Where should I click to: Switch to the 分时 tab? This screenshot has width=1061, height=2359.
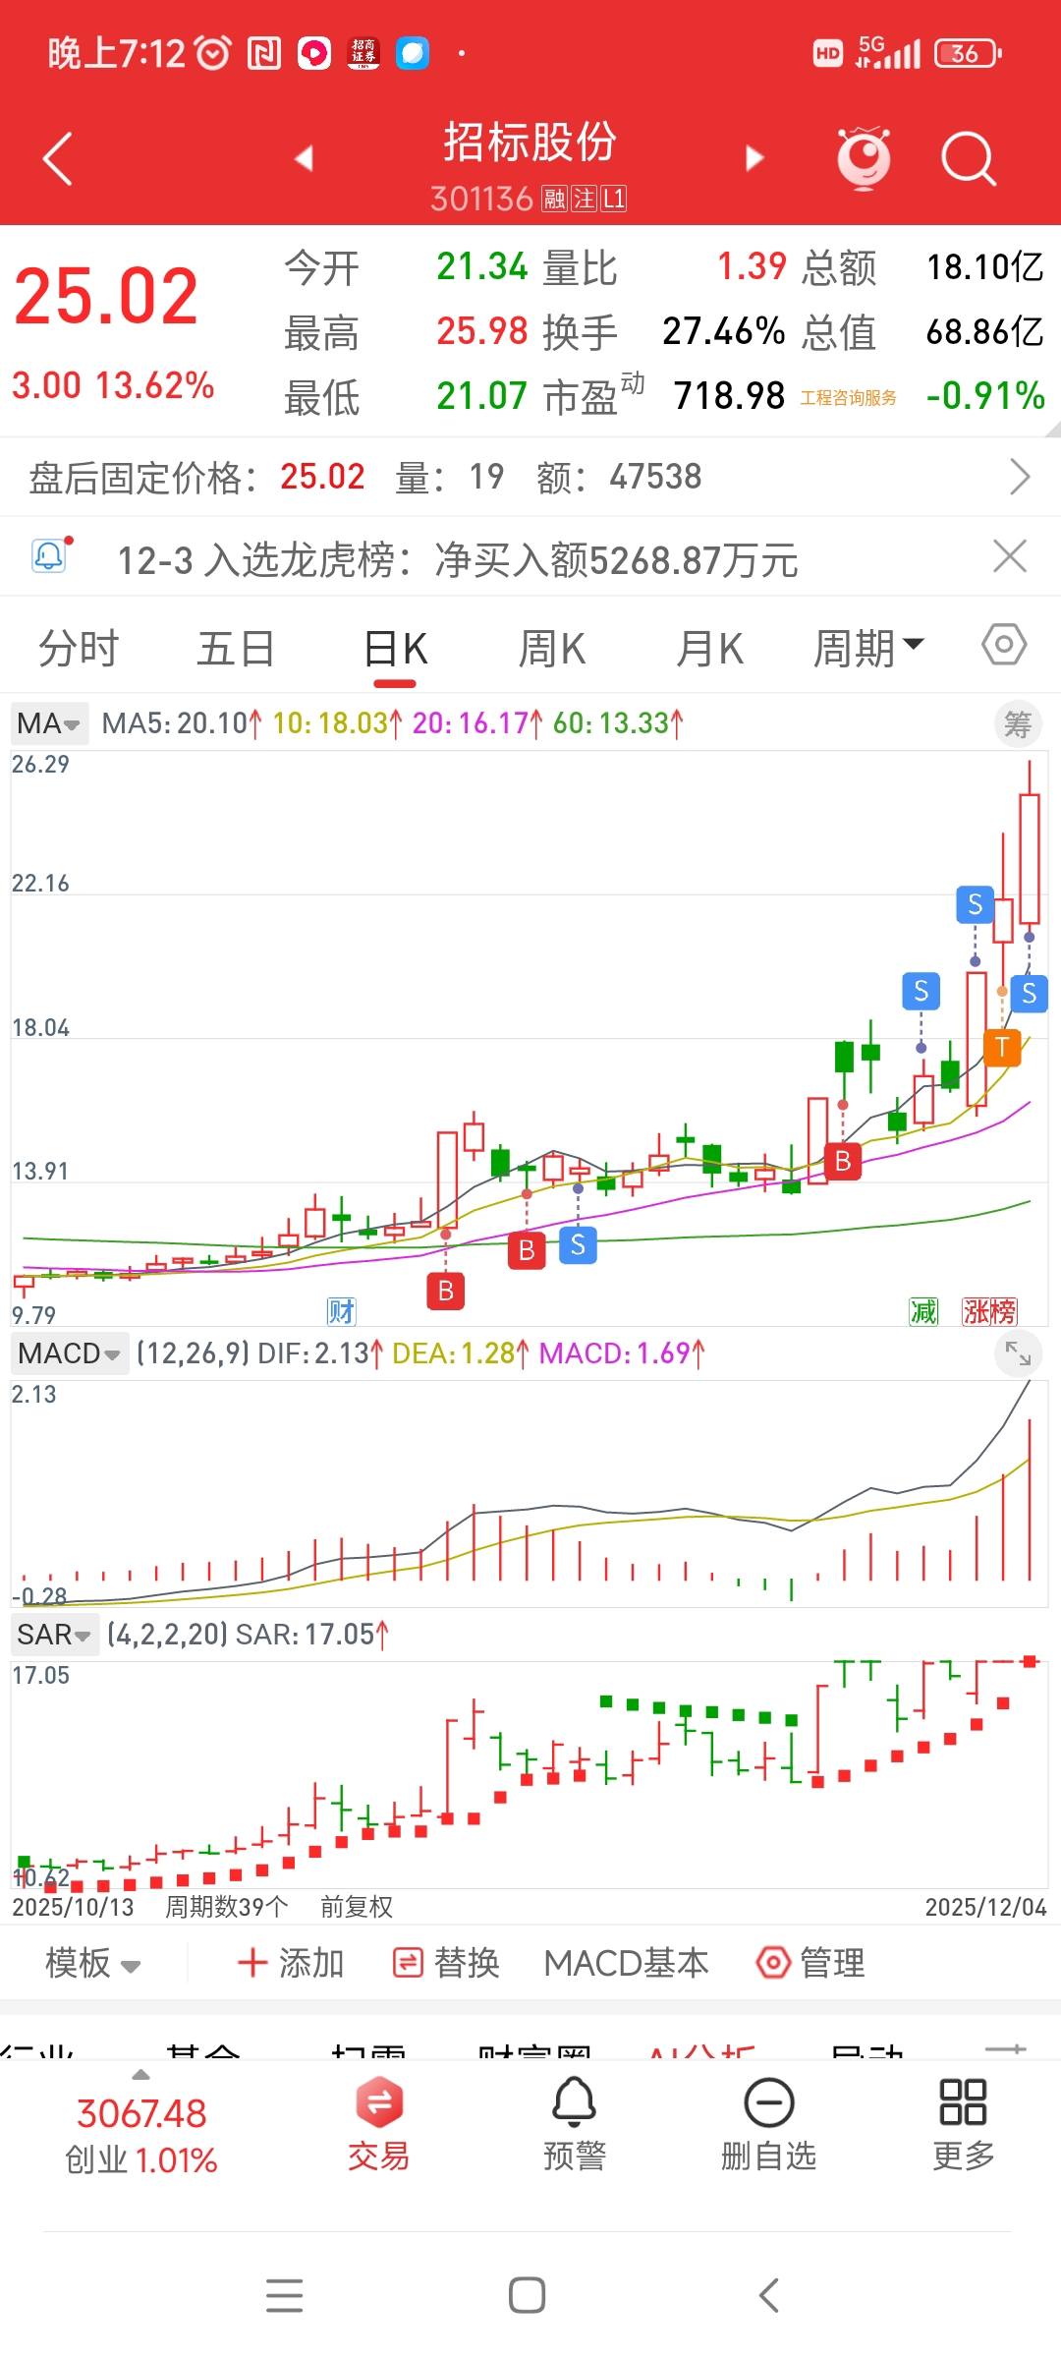(x=79, y=649)
